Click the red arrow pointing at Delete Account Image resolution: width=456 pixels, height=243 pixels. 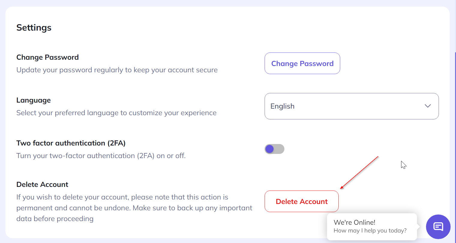(x=360, y=171)
